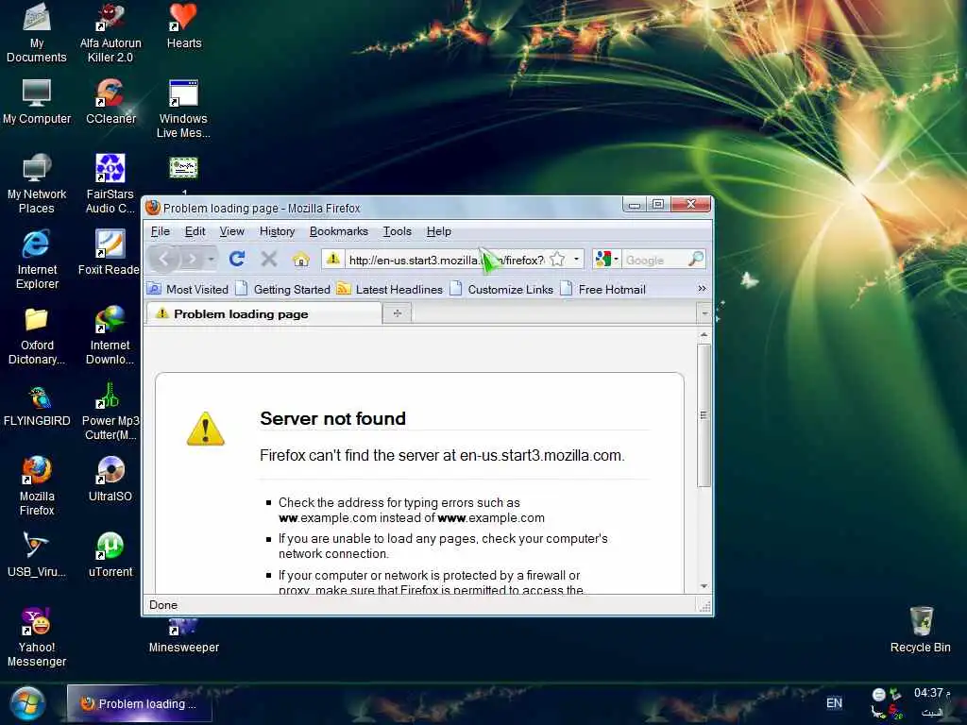Select the CCleaner desktop icon
This screenshot has height=725, width=967.
(110, 102)
